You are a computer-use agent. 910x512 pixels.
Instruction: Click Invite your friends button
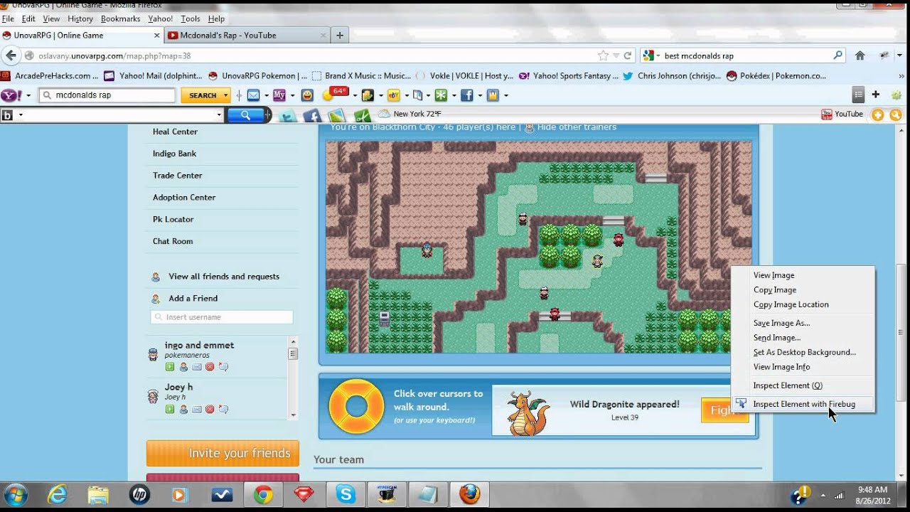223,453
